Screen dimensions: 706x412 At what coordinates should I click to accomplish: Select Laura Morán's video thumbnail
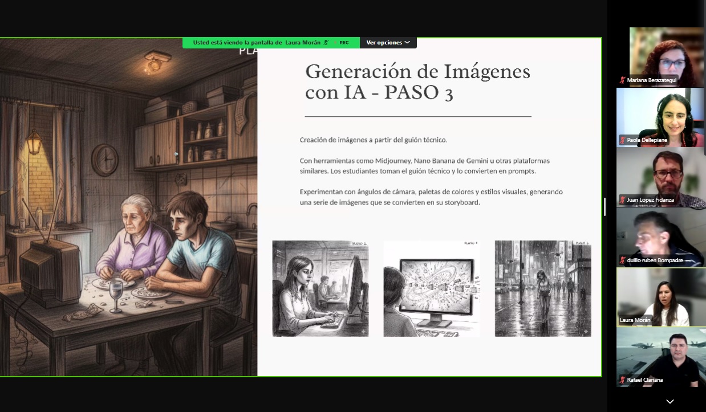click(x=660, y=296)
